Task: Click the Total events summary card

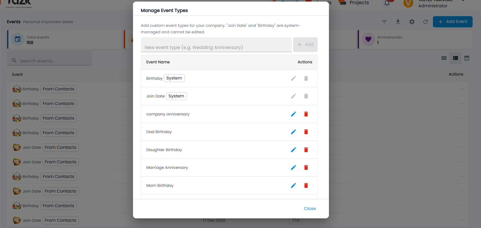Action: [x=65, y=39]
